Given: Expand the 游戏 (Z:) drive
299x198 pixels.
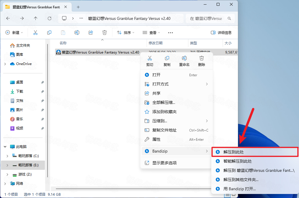Looking at the screenshot, I should [x=7, y=174].
